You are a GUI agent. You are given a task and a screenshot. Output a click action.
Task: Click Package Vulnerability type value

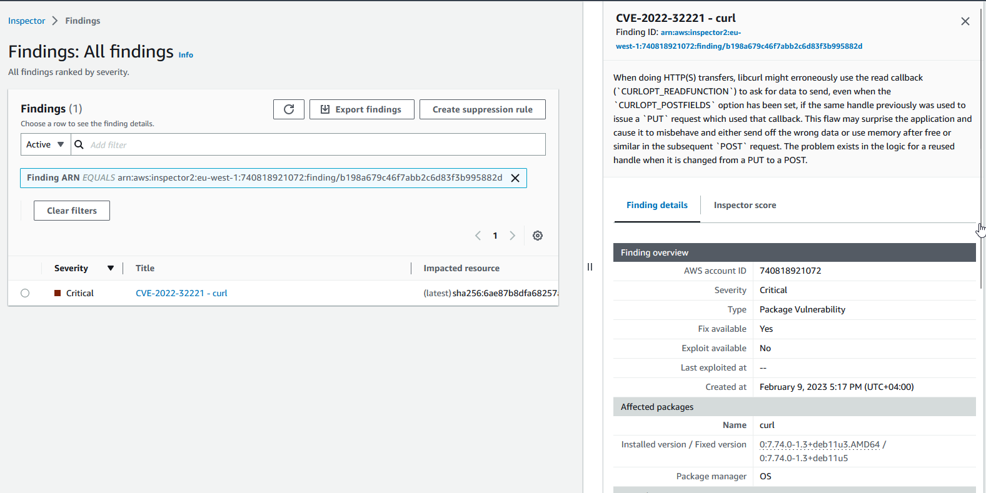802,309
